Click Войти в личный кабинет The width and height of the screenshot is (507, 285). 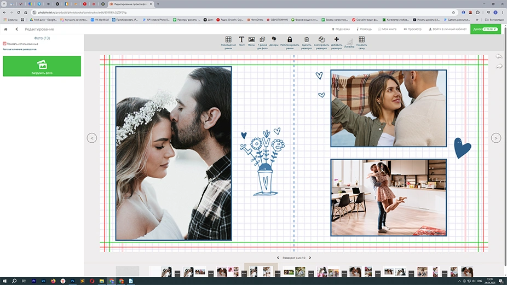447,29
